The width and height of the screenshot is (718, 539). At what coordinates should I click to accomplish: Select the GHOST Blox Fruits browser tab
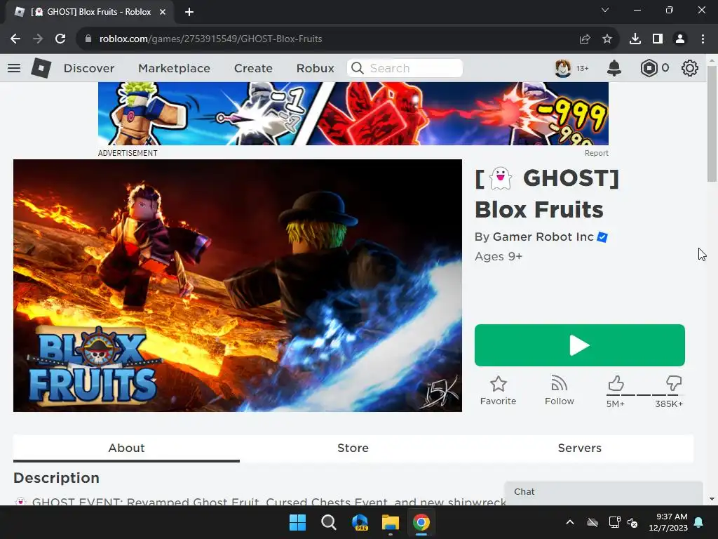[90, 12]
